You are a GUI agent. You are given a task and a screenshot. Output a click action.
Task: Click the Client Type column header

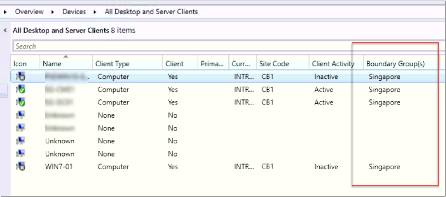[x=112, y=63]
